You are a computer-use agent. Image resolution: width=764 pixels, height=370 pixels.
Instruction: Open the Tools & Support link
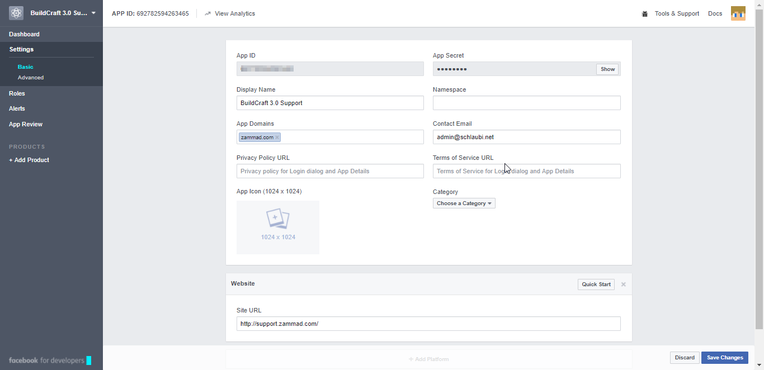coord(677,13)
